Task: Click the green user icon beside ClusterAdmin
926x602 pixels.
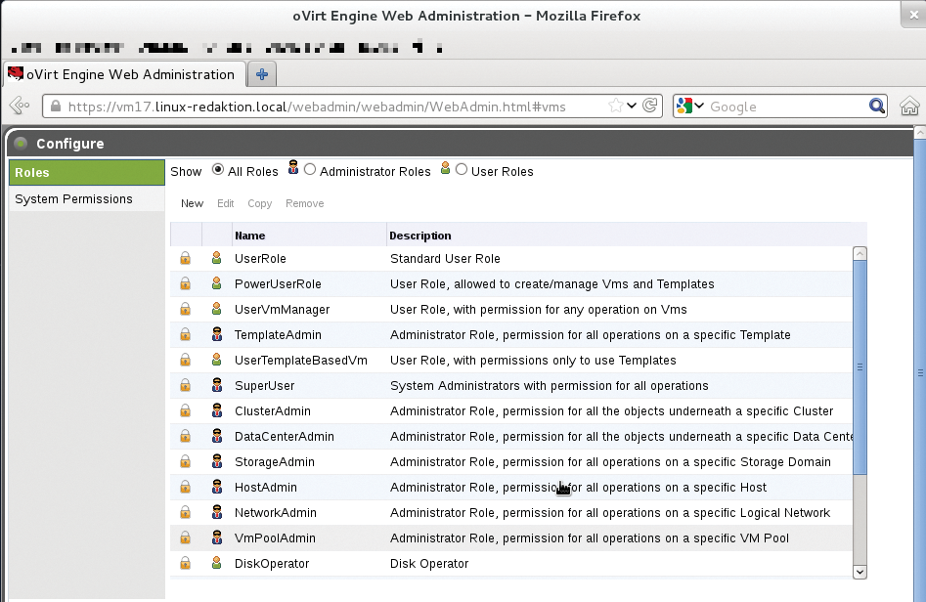Action: coord(215,410)
